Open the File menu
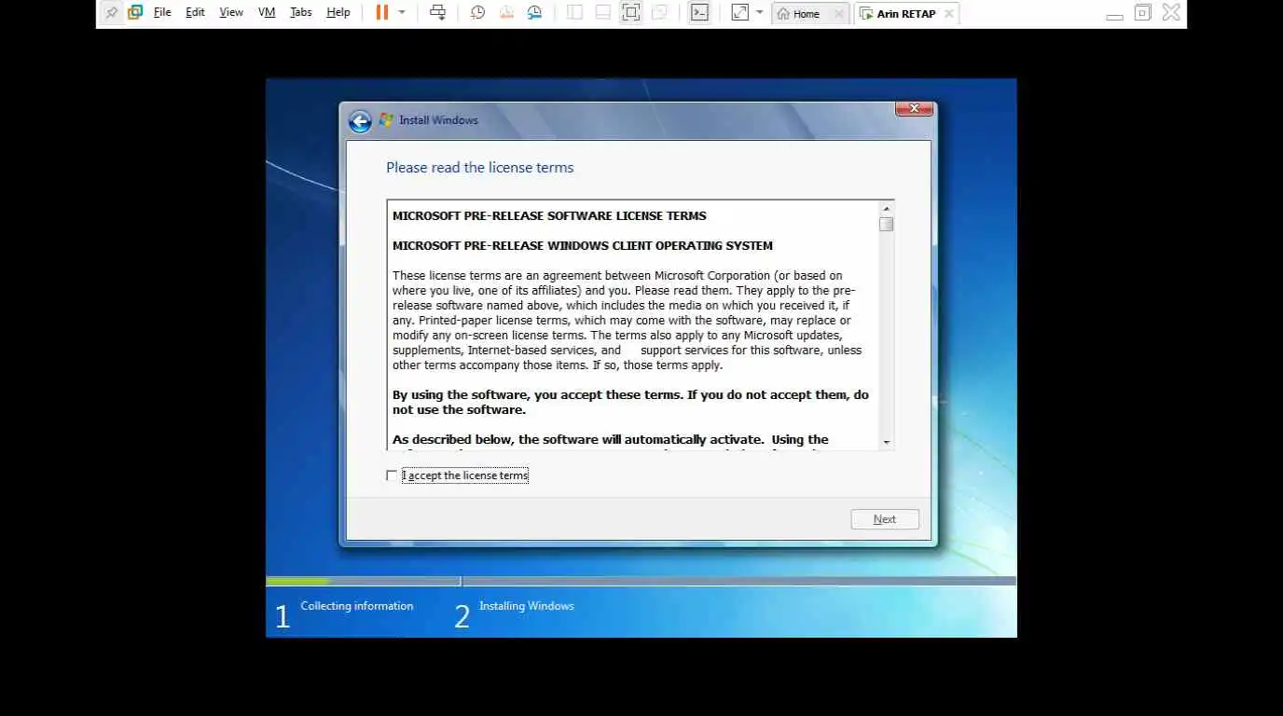 coord(162,13)
